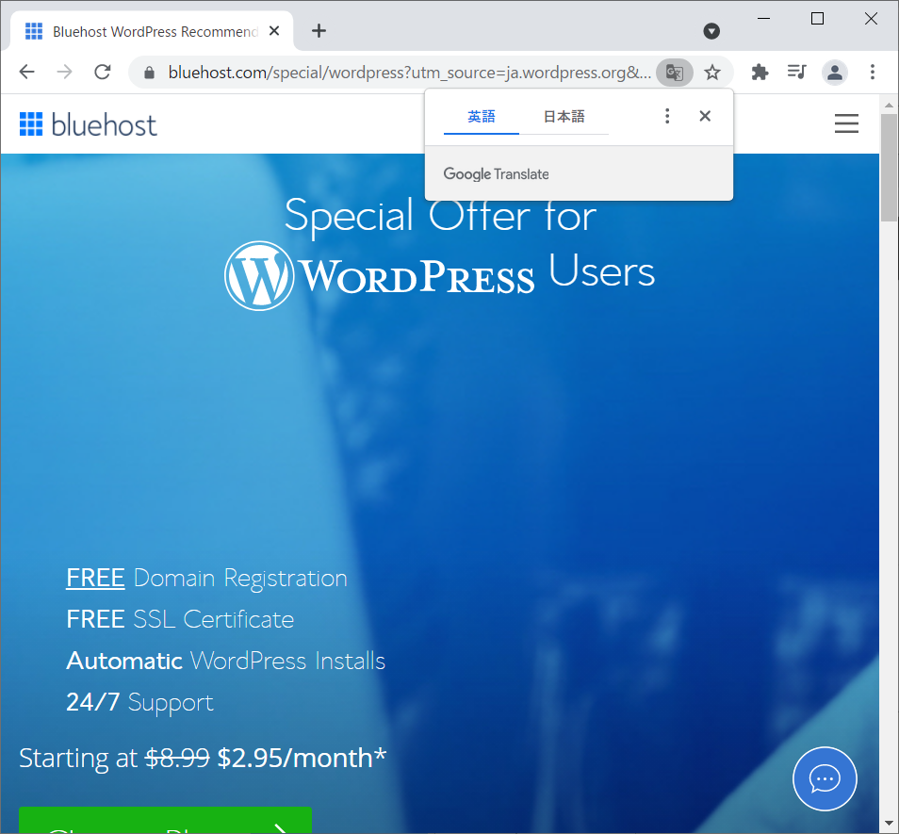Image resolution: width=899 pixels, height=834 pixels.
Task: Click the Google Translate icon in address bar
Action: (674, 73)
